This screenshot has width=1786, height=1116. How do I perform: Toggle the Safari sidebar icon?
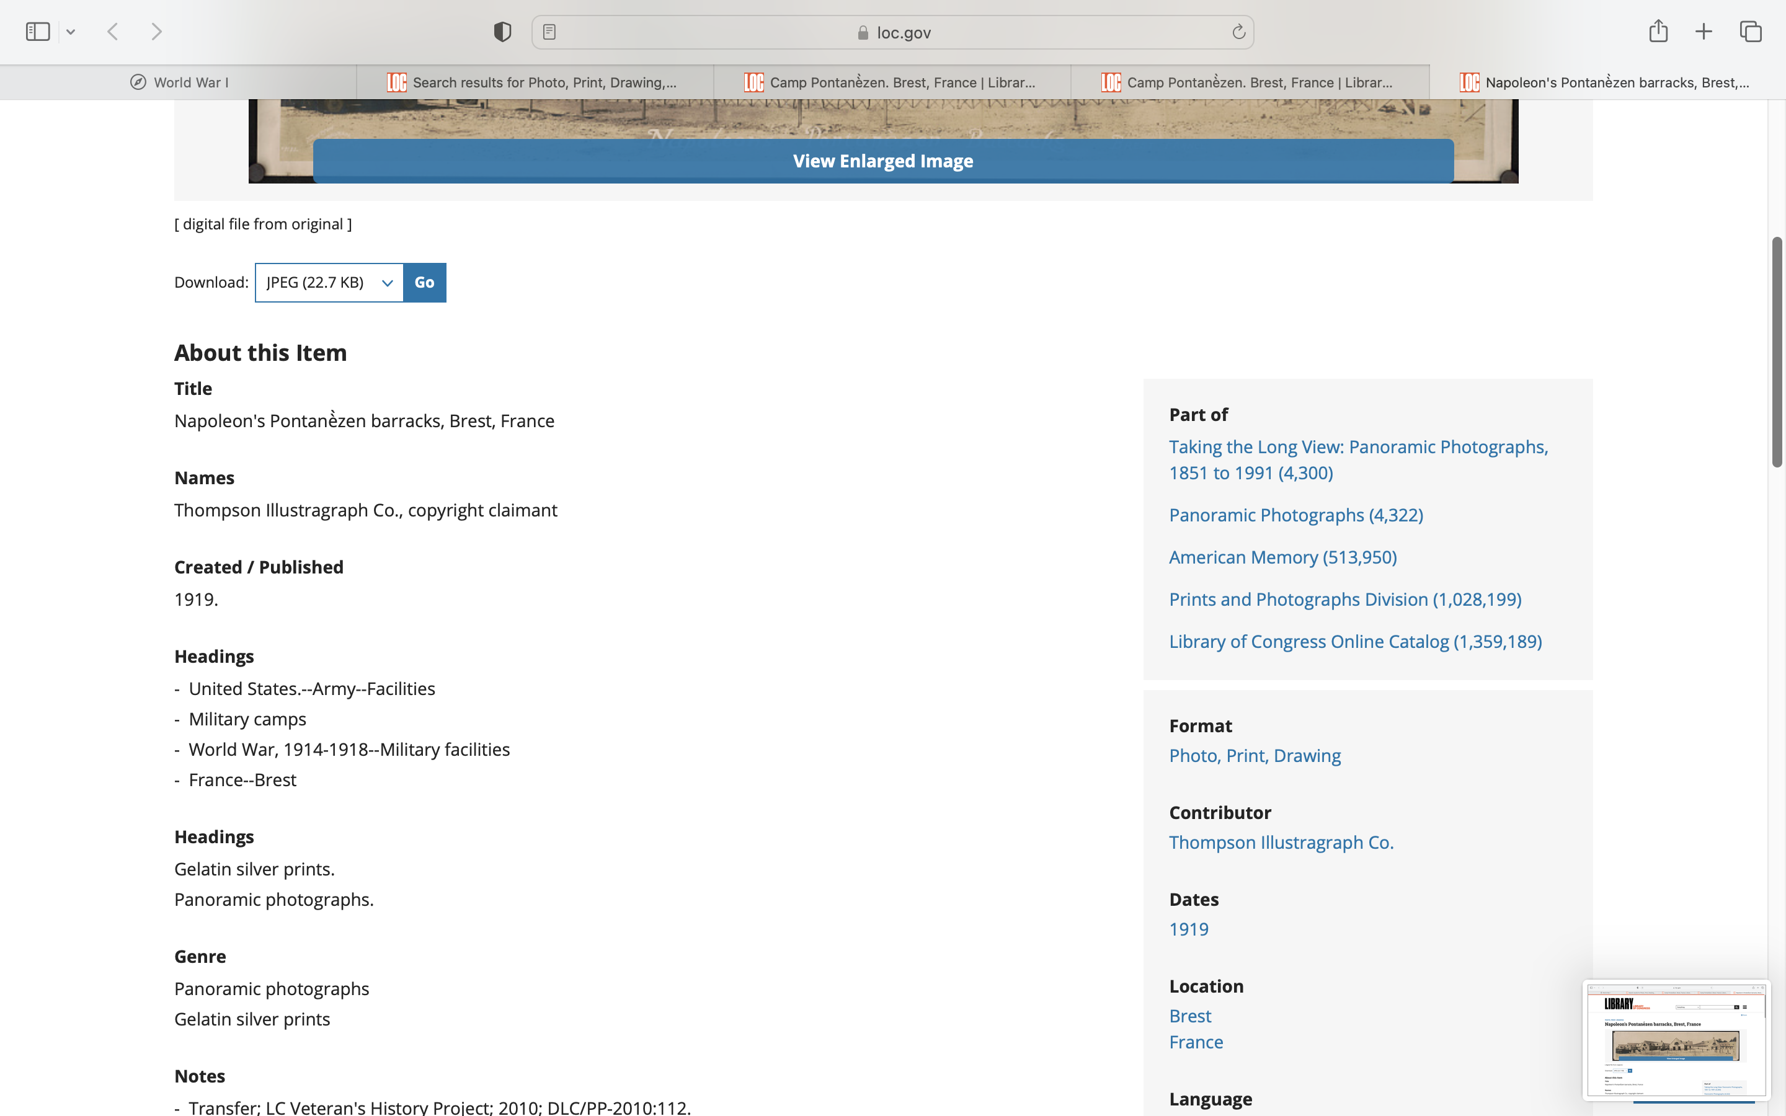pyautogui.click(x=38, y=32)
